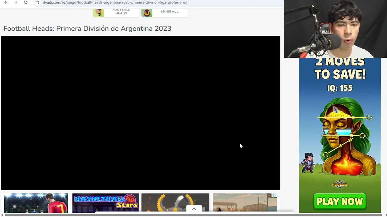The height and width of the screenshot is (217, 387).
Task: Open the Miniball category icon
Action: point(147,12)
